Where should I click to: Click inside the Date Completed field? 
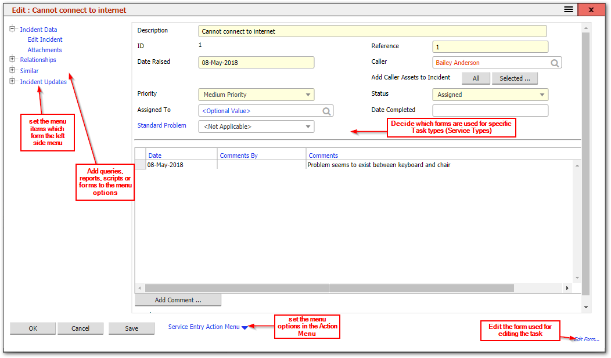tap(490, 110)
